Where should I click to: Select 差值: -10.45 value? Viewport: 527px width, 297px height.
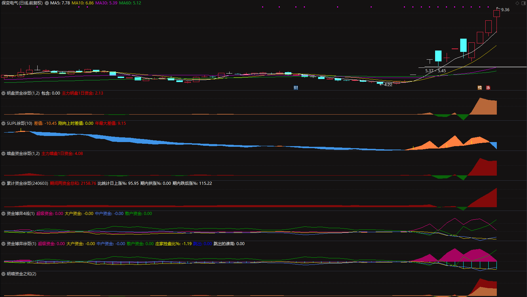pyautogui.click(x=45, y=123)
